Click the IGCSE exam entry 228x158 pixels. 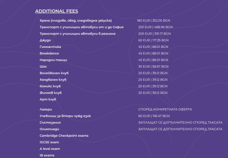[x=49, y=142]
